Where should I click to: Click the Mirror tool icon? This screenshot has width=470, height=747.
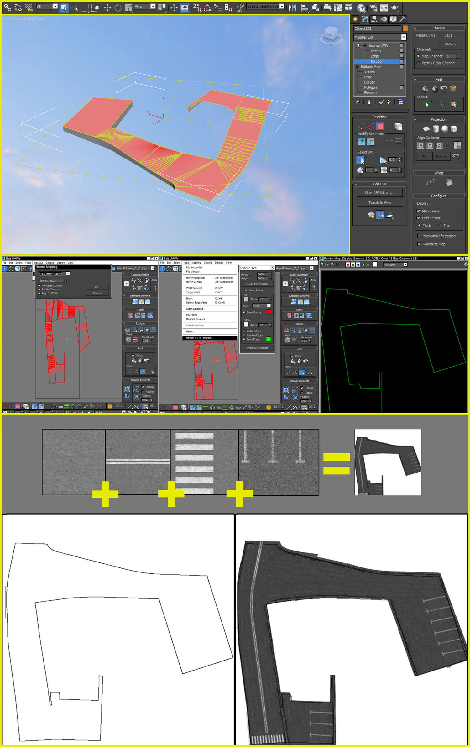point(292,8)
